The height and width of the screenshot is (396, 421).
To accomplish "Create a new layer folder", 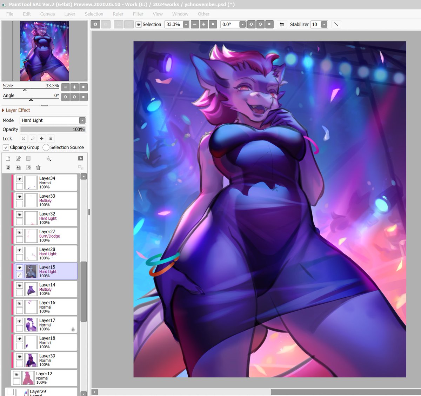I will [x=28, y=158].
